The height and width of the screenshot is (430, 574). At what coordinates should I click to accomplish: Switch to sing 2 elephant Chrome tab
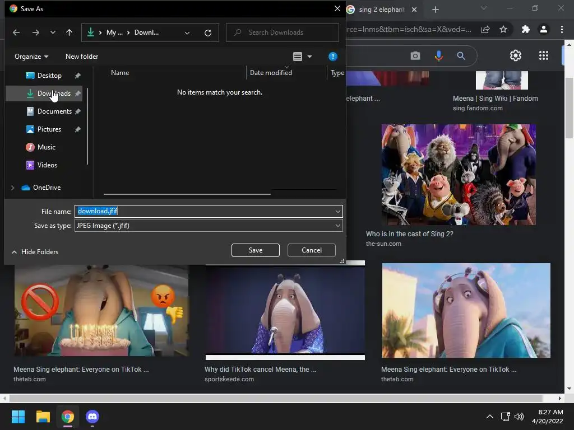(x=381, y=10)
